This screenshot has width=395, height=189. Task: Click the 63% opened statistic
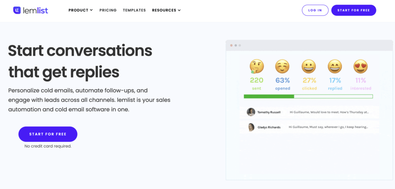283,84
